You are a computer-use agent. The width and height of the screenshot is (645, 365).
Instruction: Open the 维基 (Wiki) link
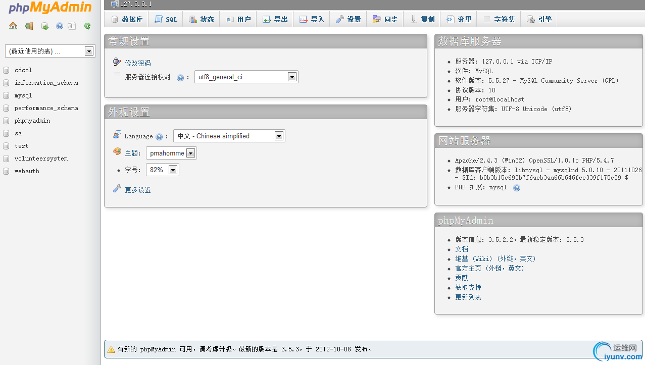[x=495, y=258]
